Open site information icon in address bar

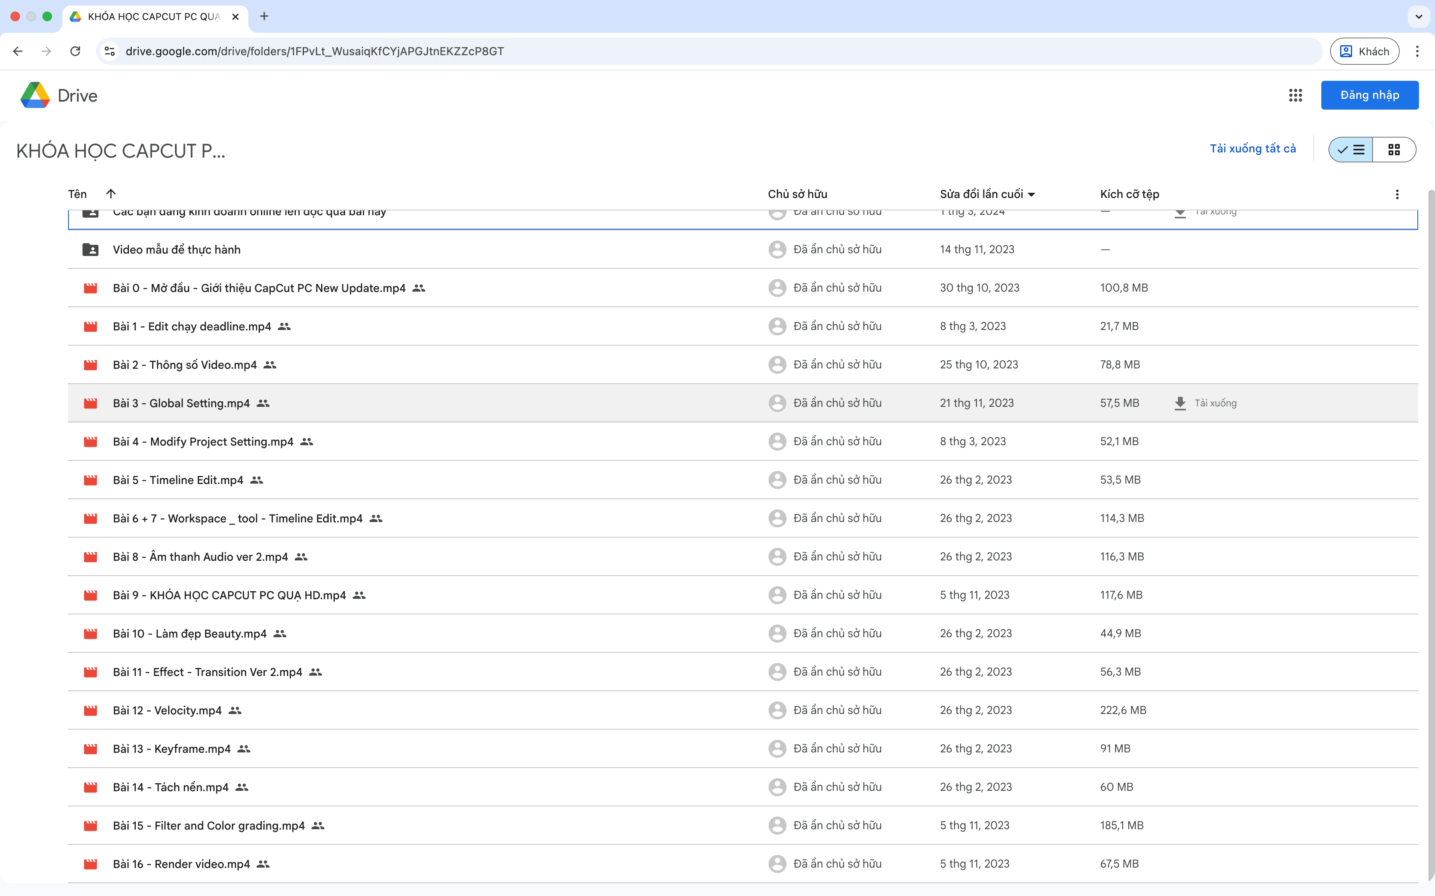point(110,51)
